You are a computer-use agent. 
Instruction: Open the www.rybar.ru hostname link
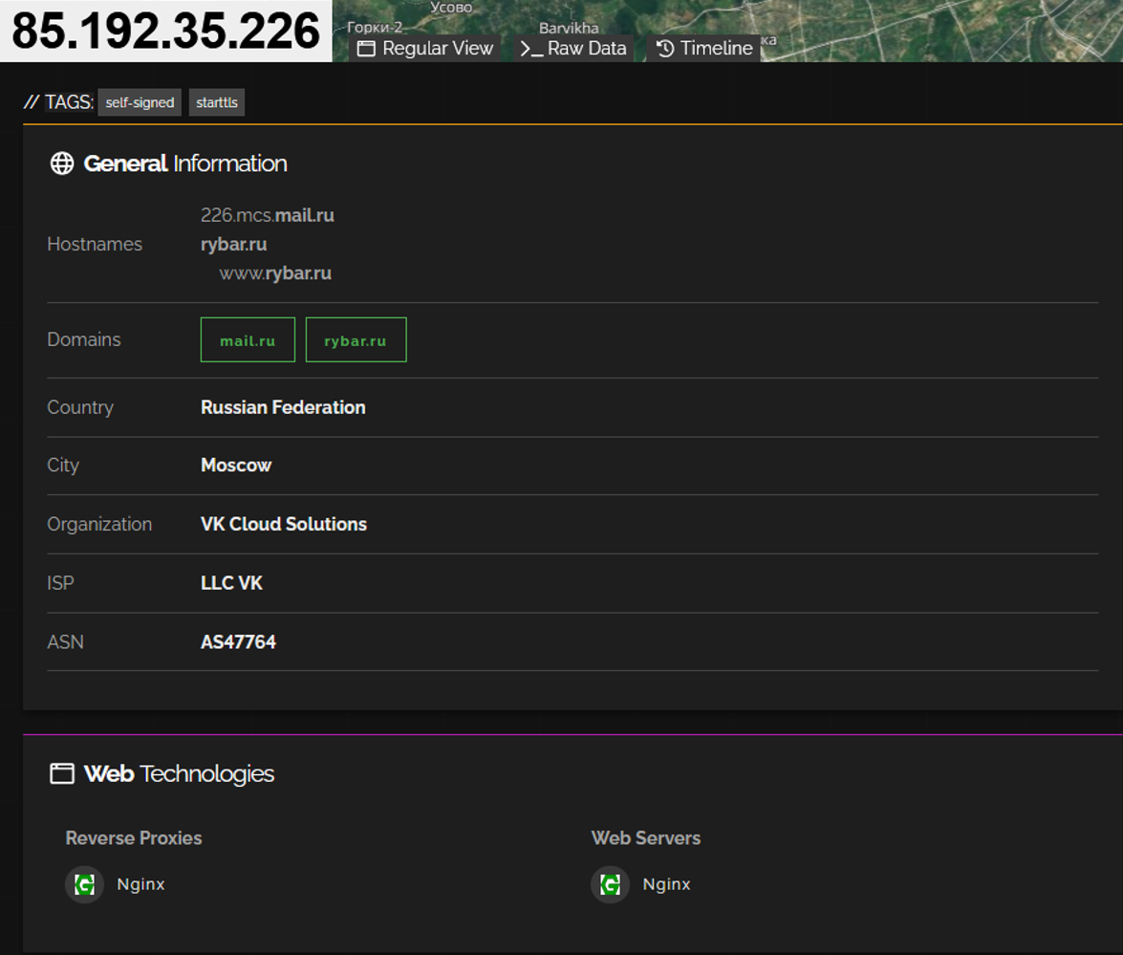(x=275, y=273)
